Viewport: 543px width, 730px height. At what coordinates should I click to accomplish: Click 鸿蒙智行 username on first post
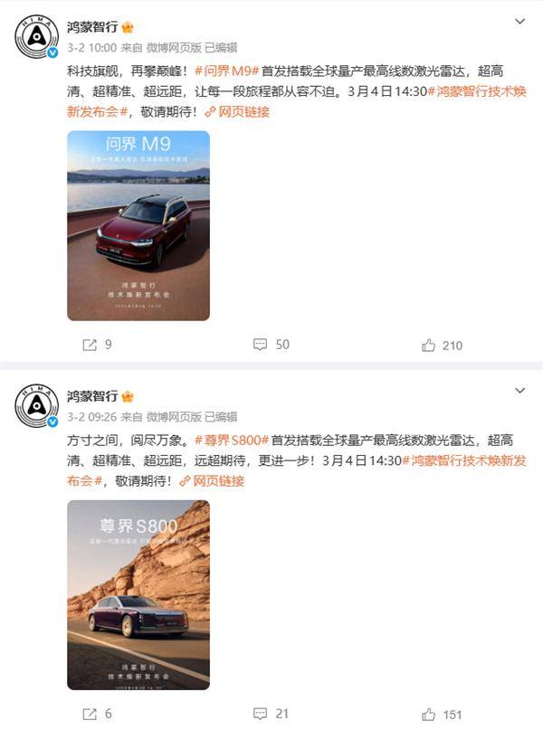click(x=92, y=27)
